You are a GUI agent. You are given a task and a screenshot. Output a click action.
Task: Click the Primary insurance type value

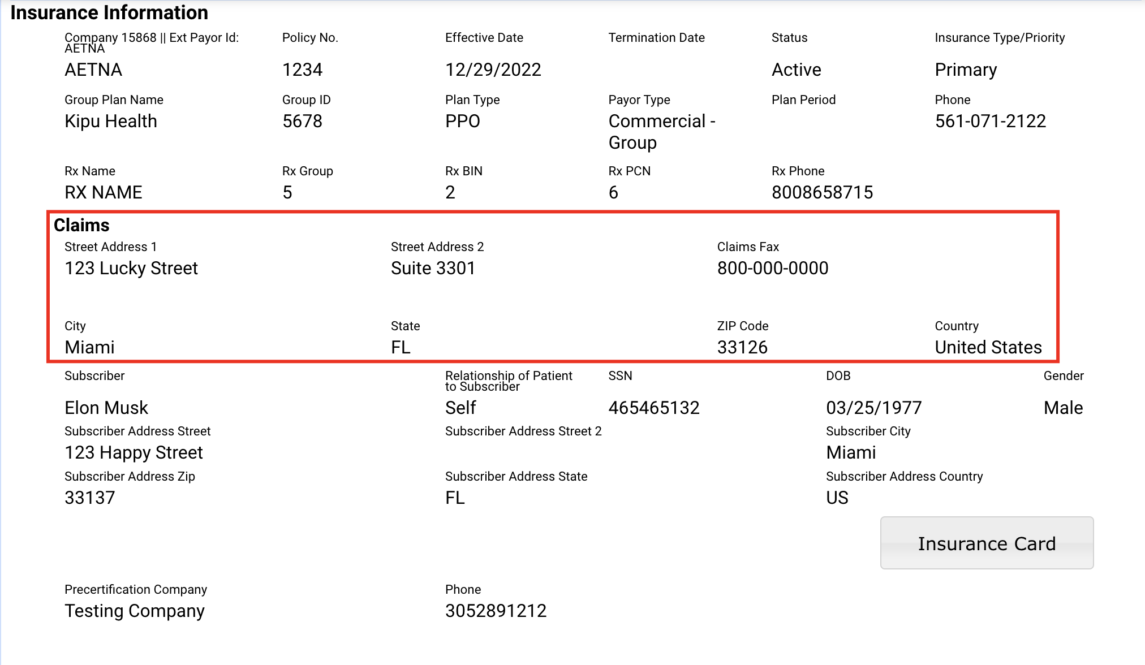[x=965, y=70]
